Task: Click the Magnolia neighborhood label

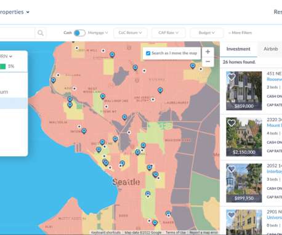Action: [58, 122]
